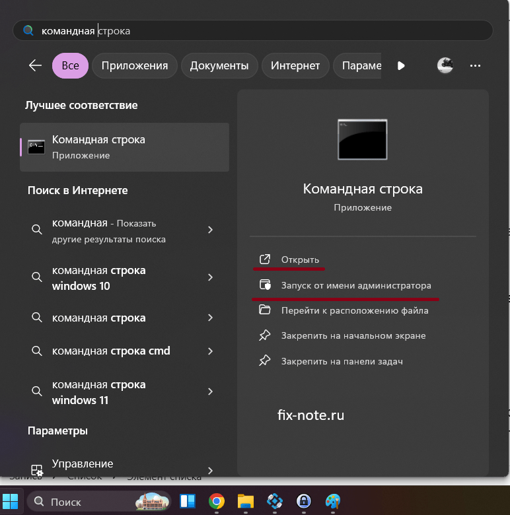Select the Все filter tab
Image resolution: width=510 pixels, height=515 pixels.
click(70, 65)
